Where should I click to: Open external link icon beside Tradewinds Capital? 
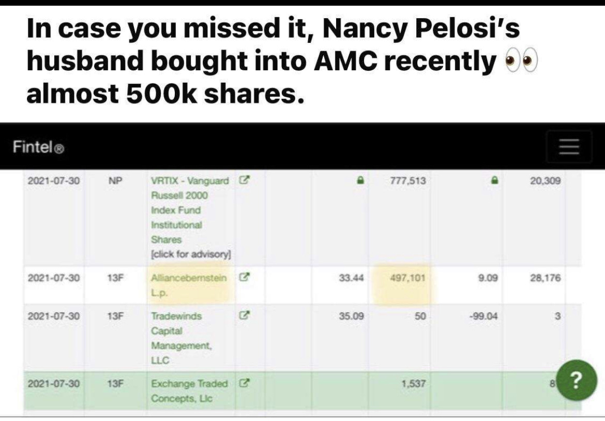pos(246,315)
